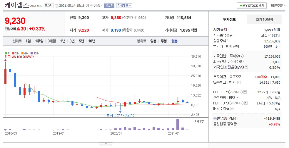Click the stock code 263700
Image resolution: width=289 pixels, height=148 pixels.
tap(36, 6)
